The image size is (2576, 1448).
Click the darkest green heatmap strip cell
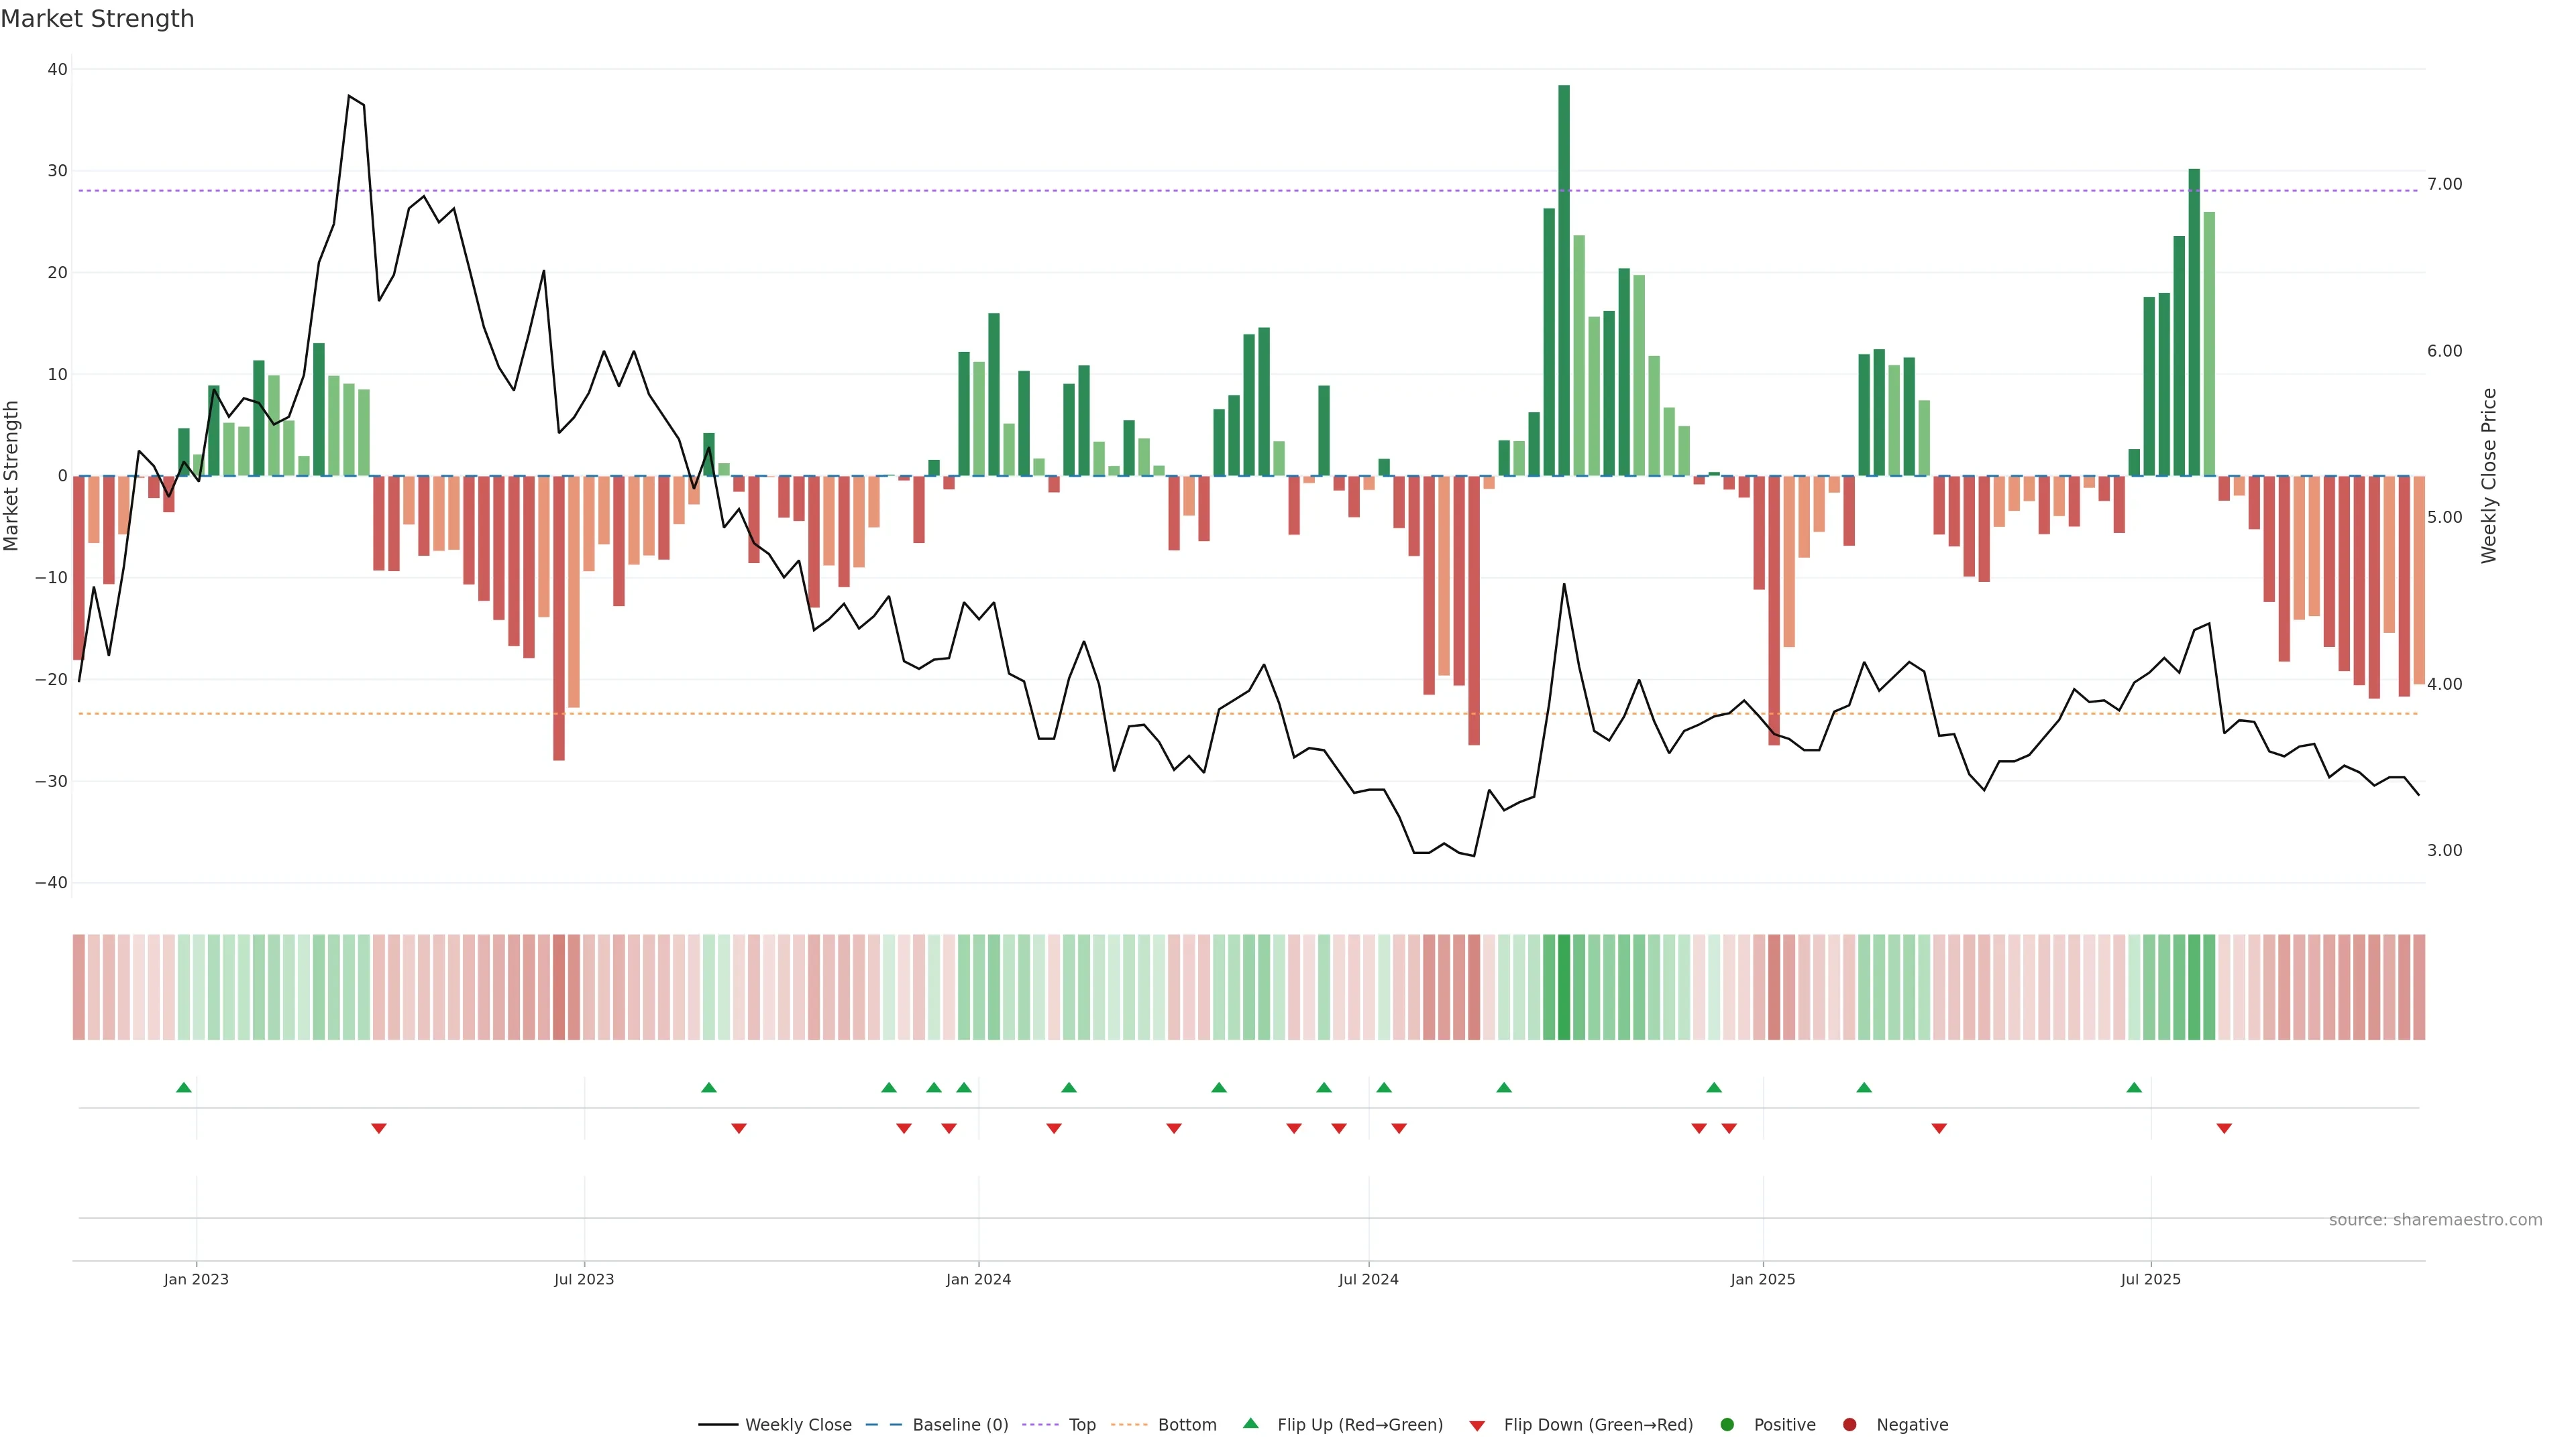coord(1564,987)
